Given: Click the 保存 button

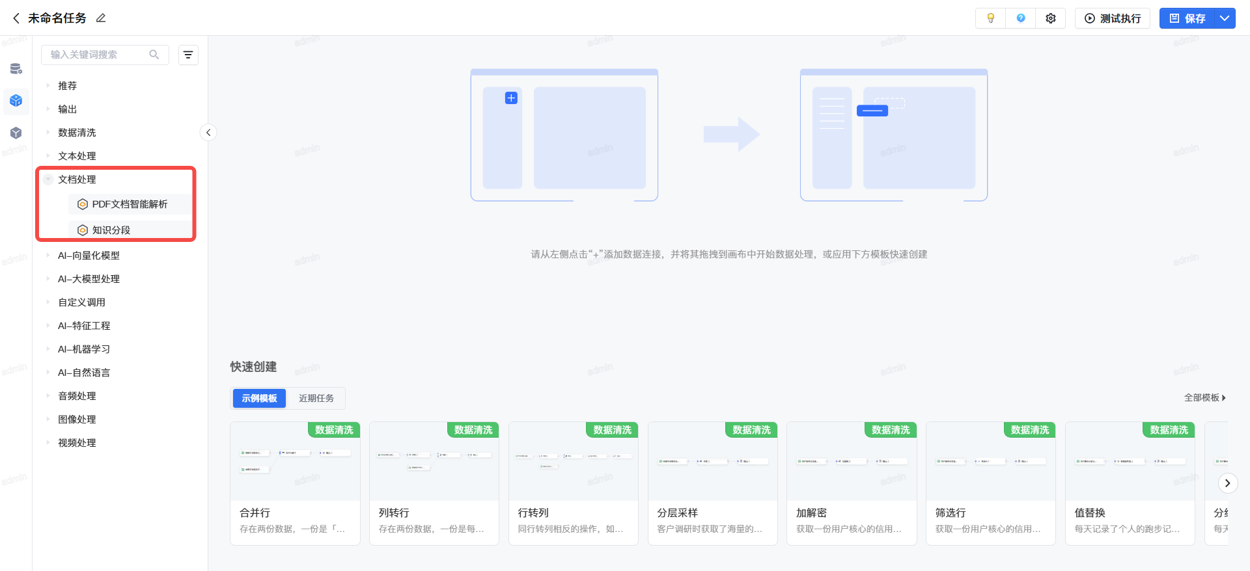Looking at the screenshot, I should pyautogui.click(x=1187, y=18).
